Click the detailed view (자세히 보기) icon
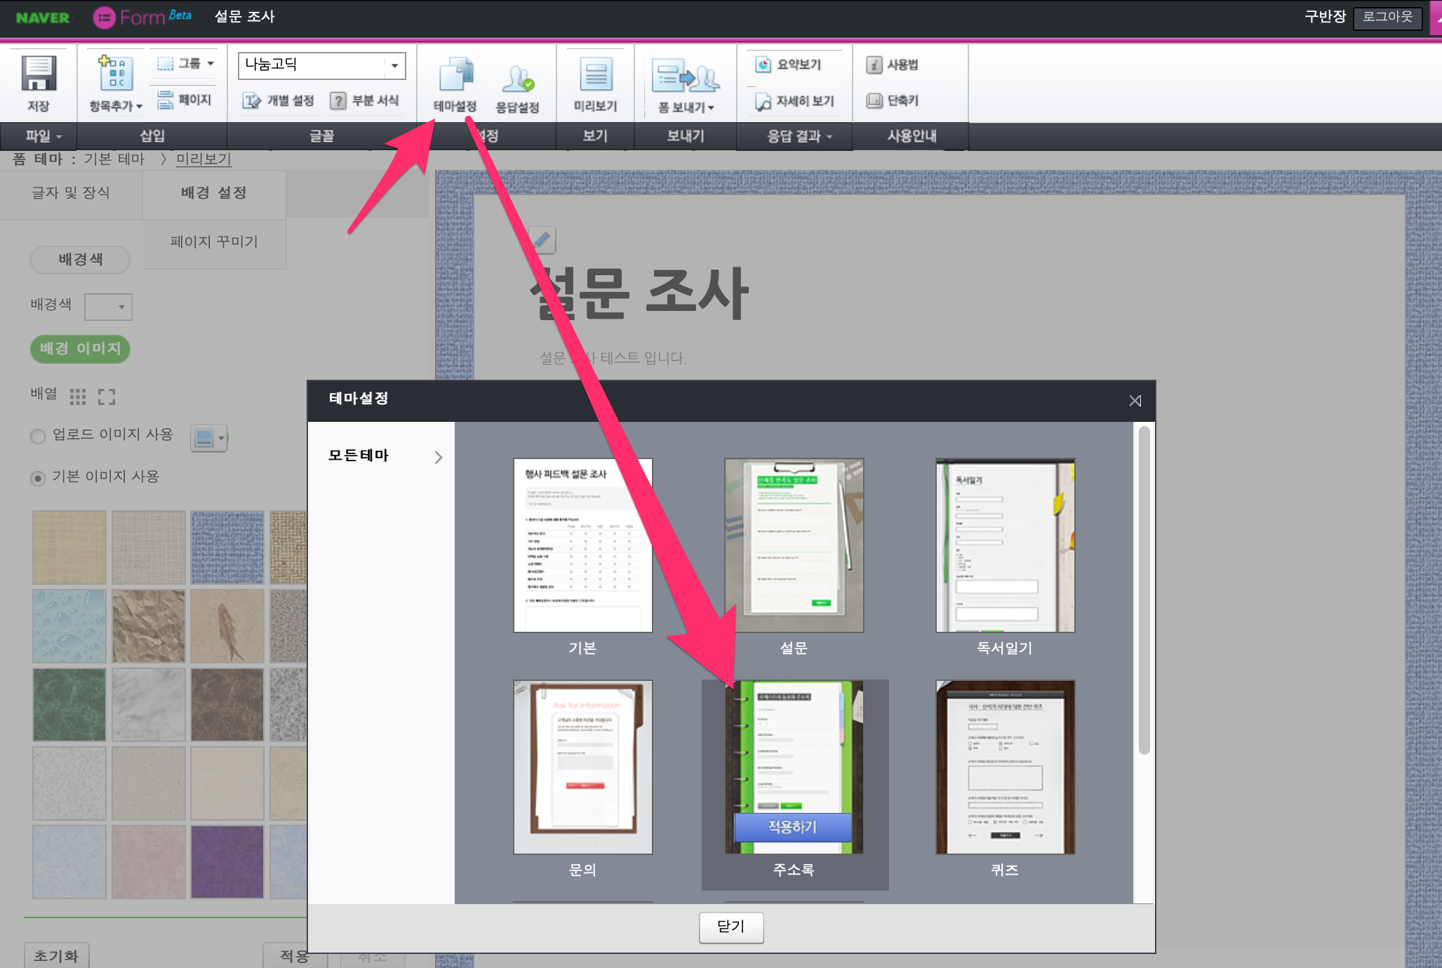This screenshot has height=968, width=1442. [763, 102]
